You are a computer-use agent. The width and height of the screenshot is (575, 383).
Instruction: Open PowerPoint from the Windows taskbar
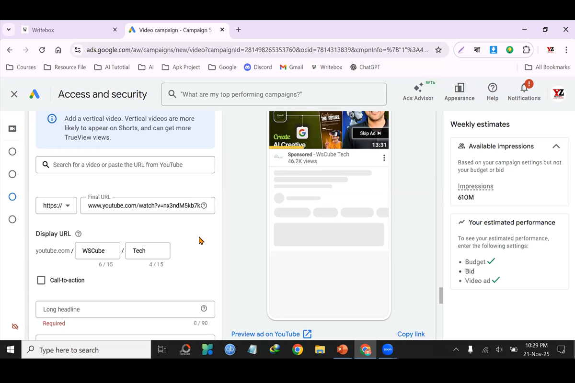coord(342,350)
